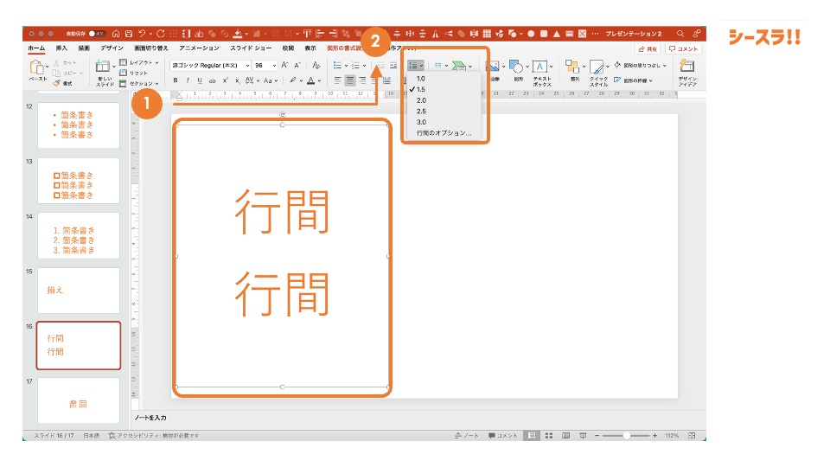Click the search magnifier icon
Screen dimensions: 830x467
point(680,34)
